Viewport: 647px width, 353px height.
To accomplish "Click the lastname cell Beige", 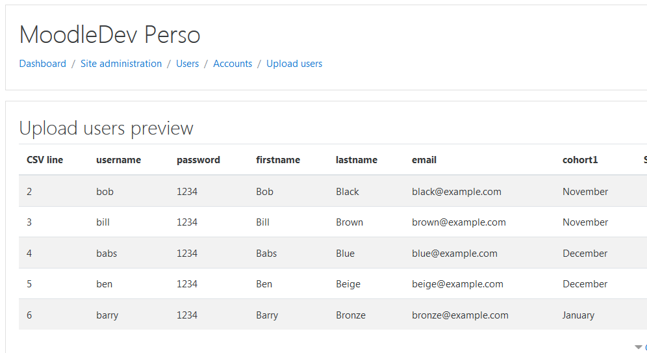I will point(348,284).
